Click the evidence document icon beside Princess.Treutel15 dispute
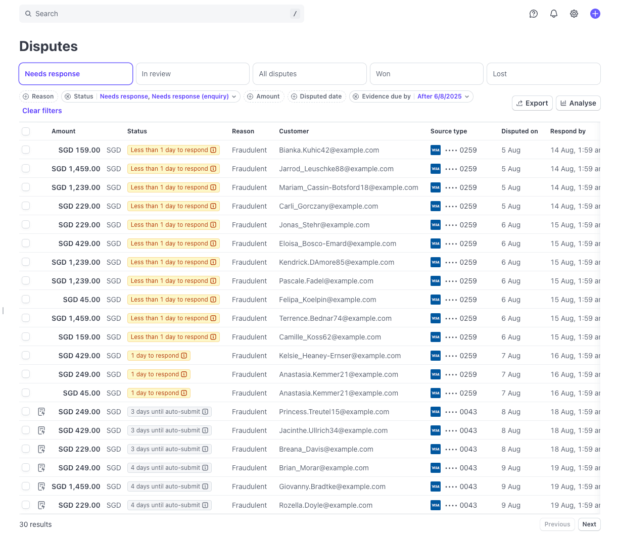Image resolution: width=617 pixels, height=536 pixels. click(42, 412)
